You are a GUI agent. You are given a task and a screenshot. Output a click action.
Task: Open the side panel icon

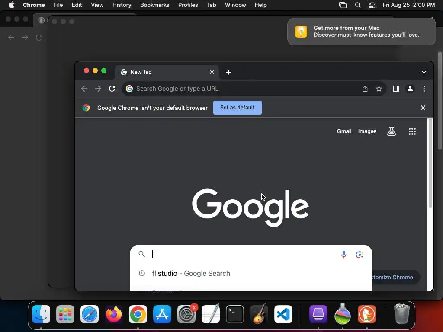[x=396, y=89]
